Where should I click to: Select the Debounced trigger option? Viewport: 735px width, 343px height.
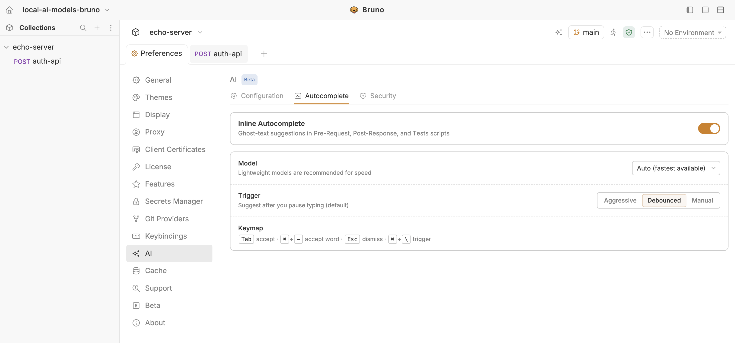pos(664,201)
